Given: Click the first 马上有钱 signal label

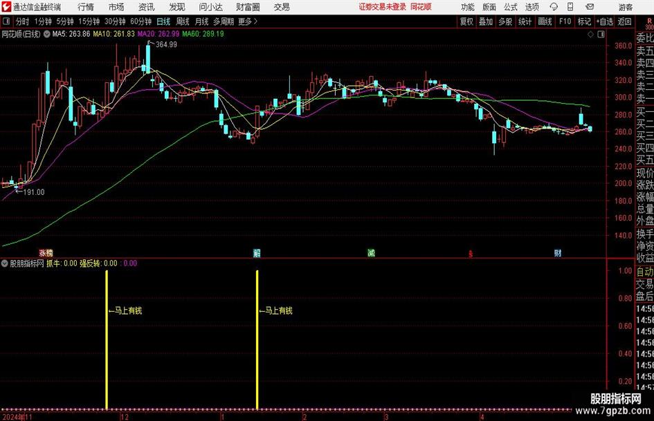Looking at the screenshot, I should pyautogui.click(x=129, y=310).
